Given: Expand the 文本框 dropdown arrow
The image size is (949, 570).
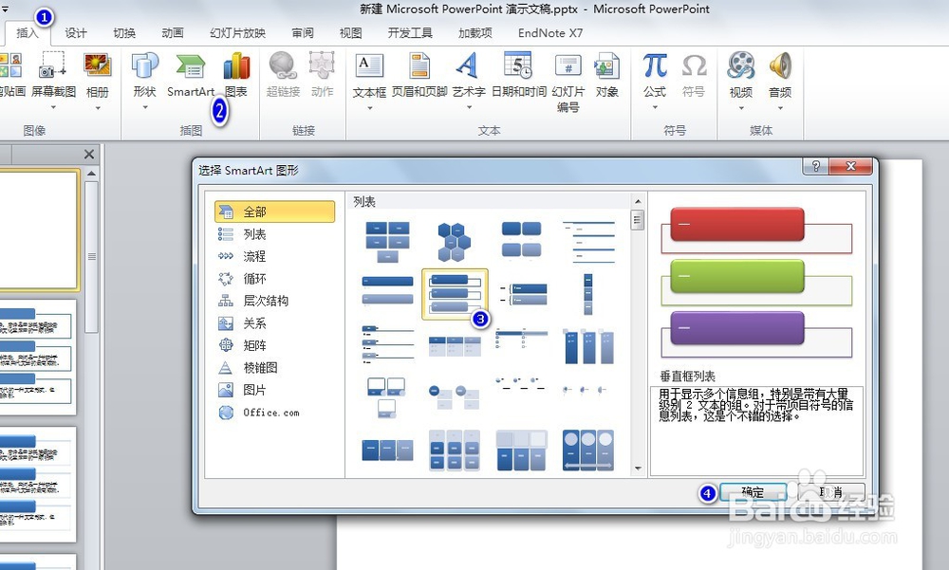Looking at the screenshot, I should [369, 108].
